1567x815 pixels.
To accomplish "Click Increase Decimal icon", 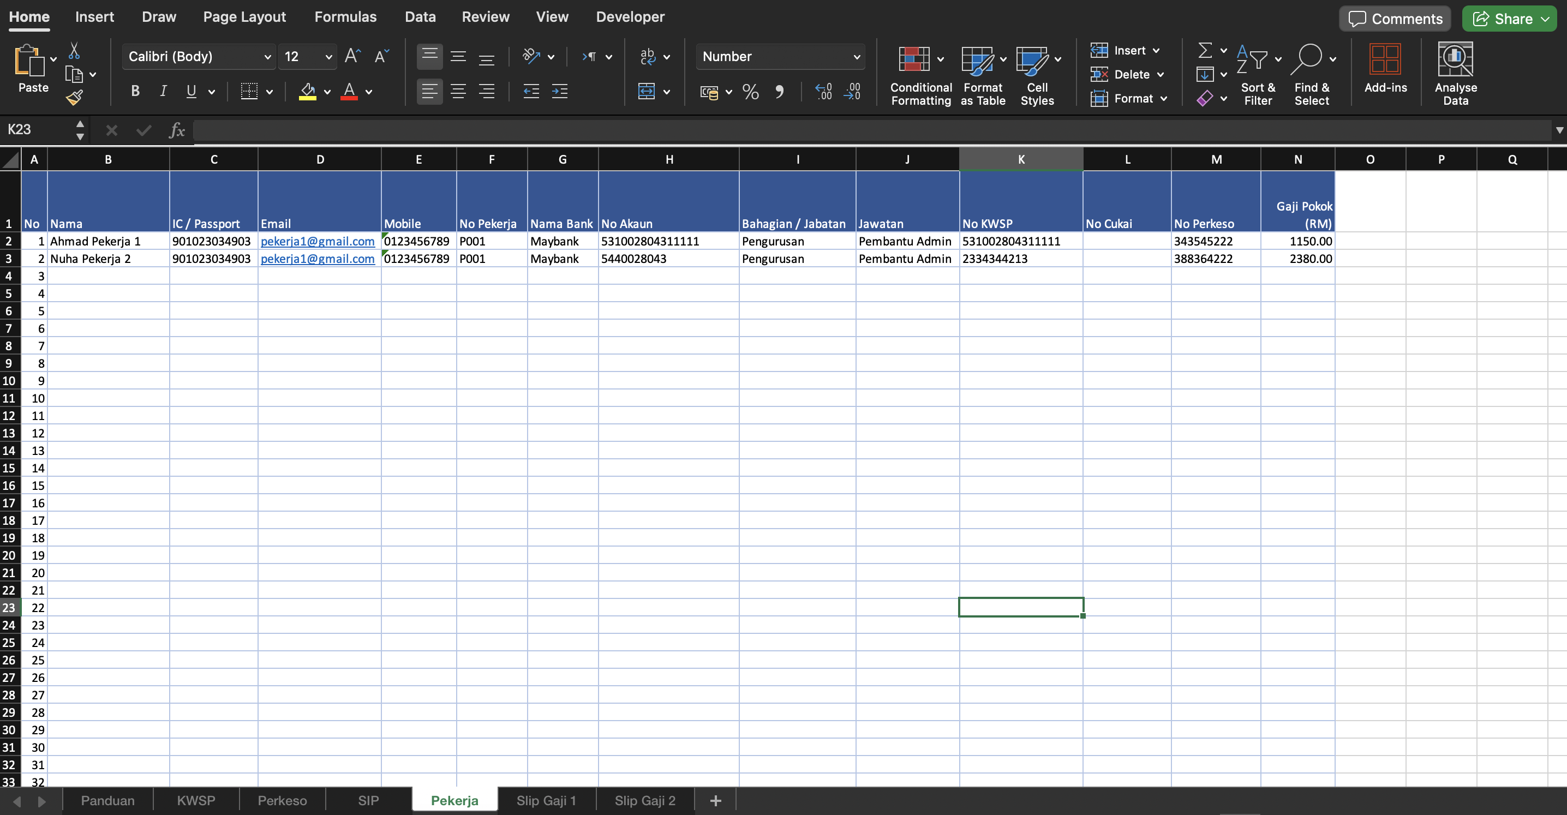I will click(x=824, y=92).
